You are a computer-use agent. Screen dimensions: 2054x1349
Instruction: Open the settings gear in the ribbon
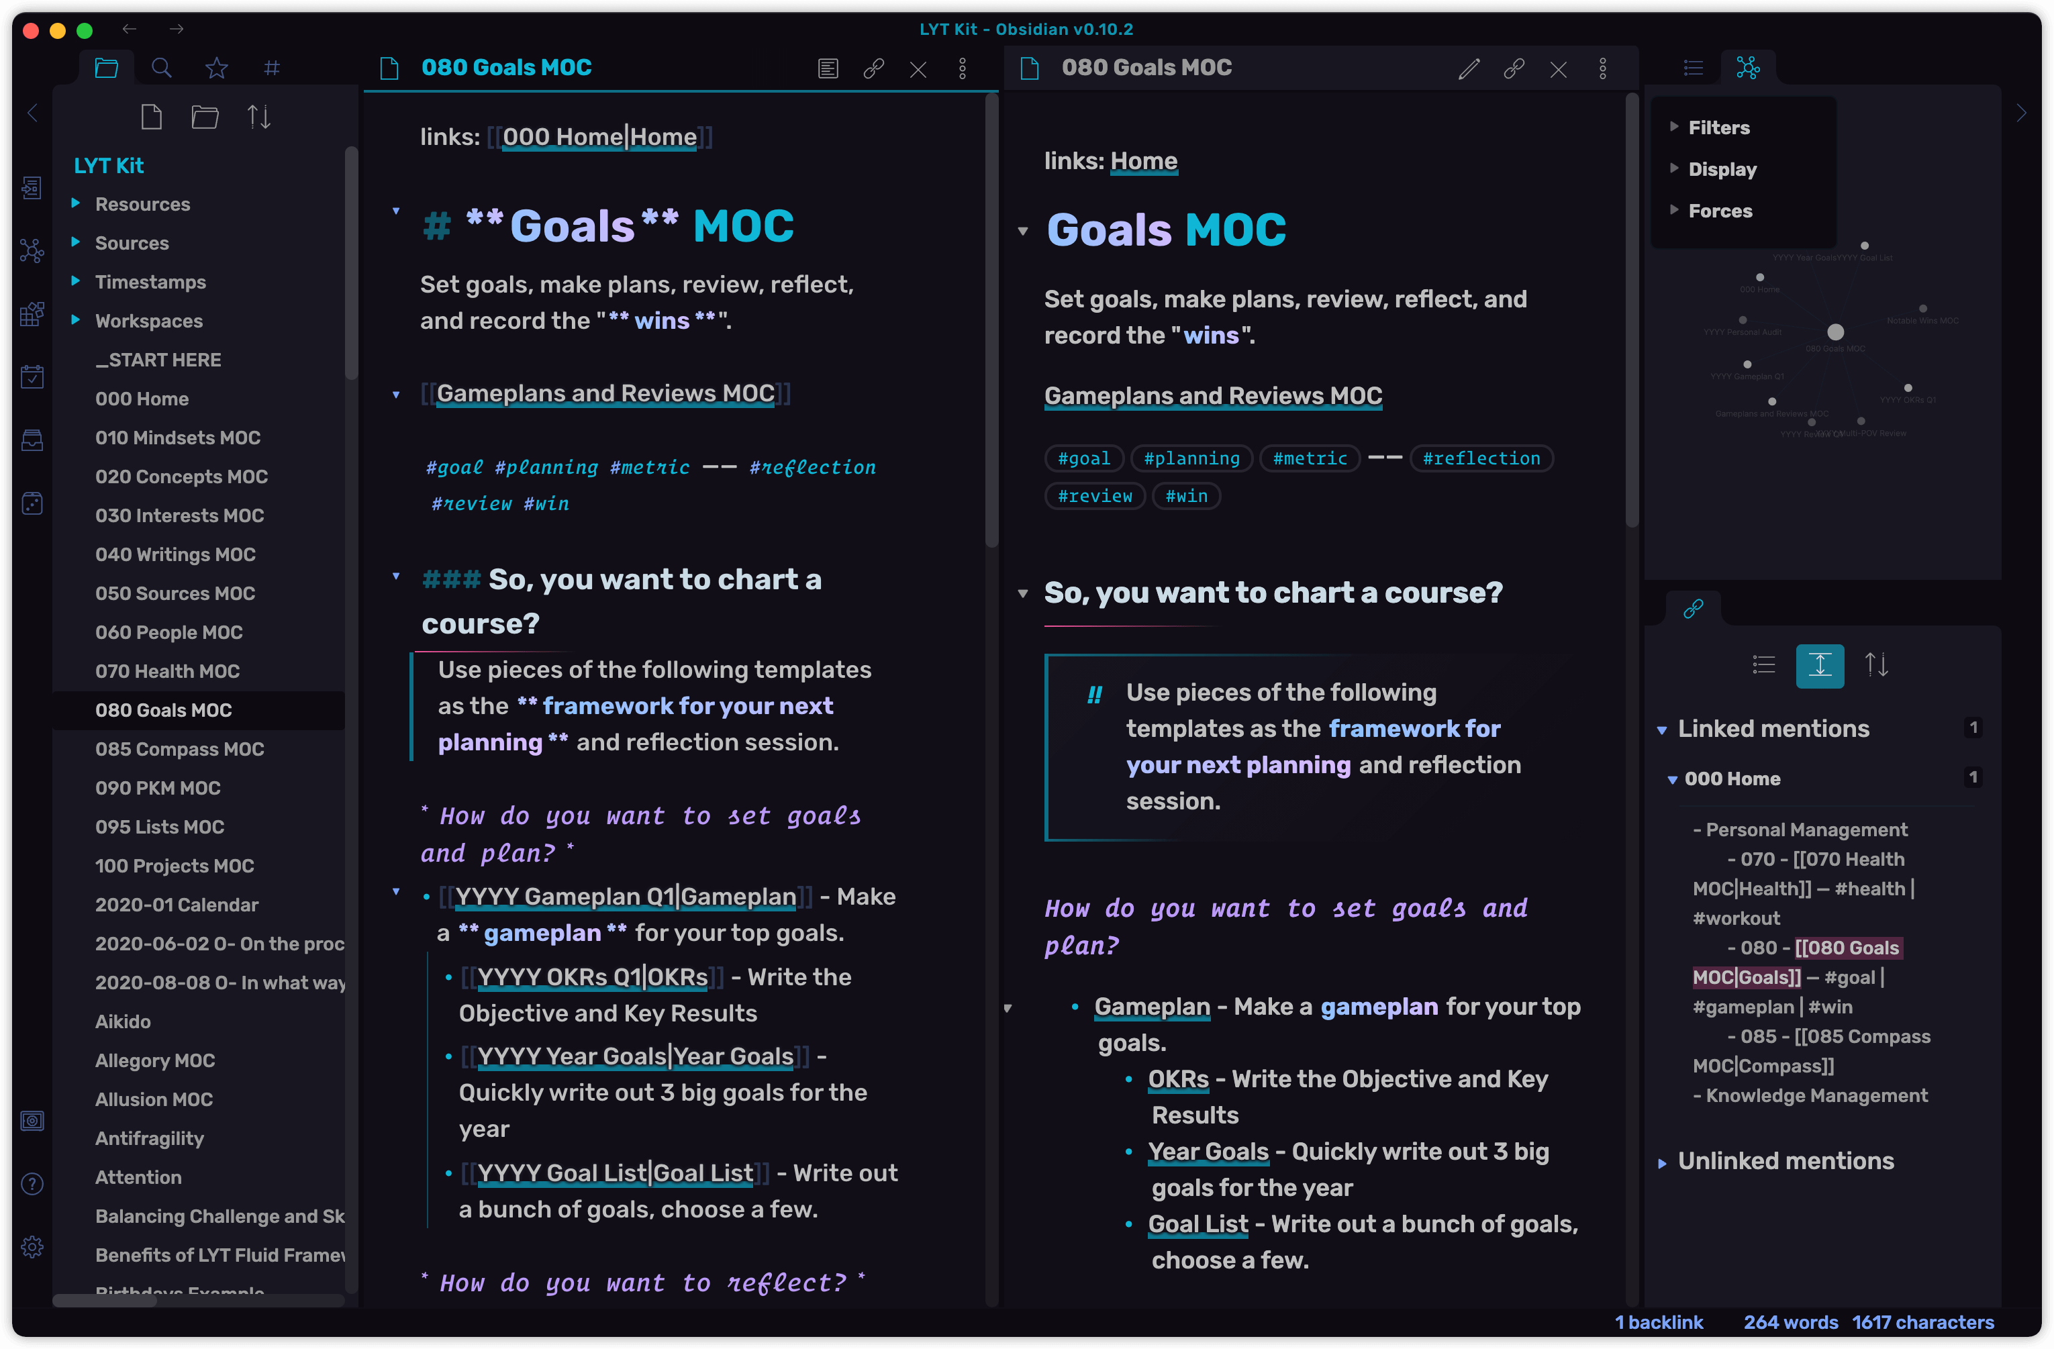32,1246
